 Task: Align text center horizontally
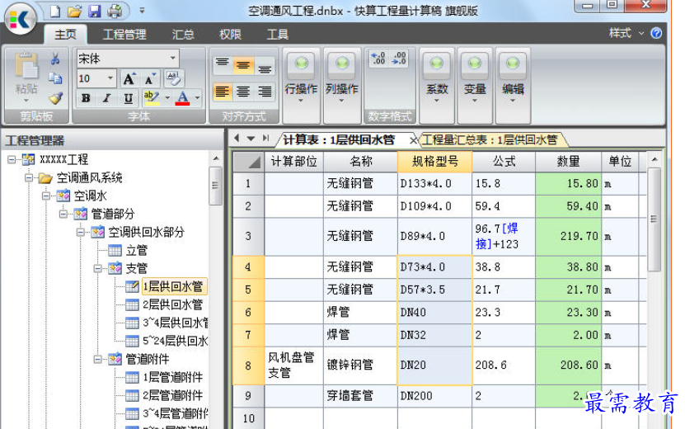click(243, 92)
